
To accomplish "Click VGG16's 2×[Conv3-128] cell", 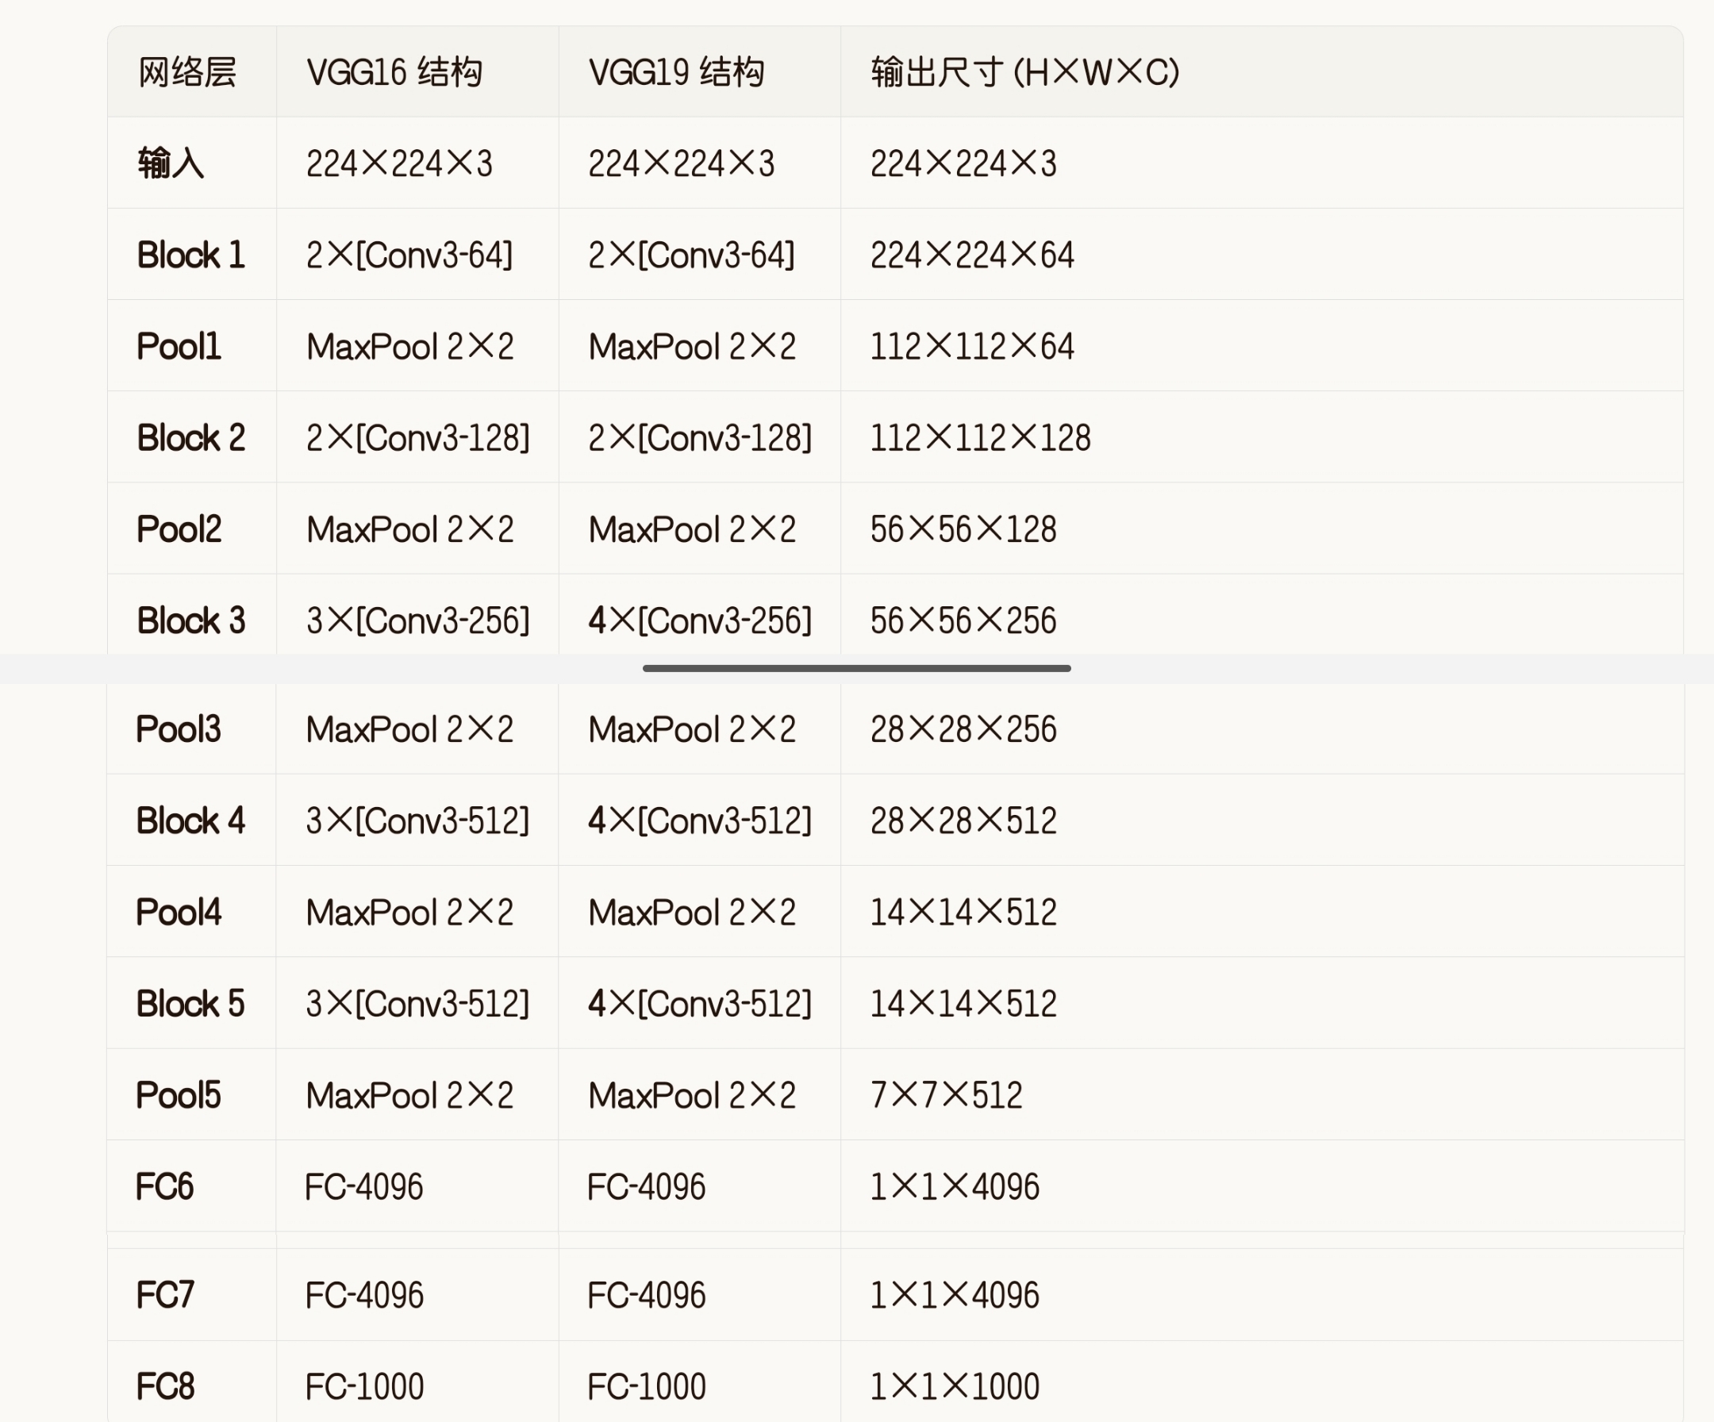I will pyautogui.click(x=418, y=437).
